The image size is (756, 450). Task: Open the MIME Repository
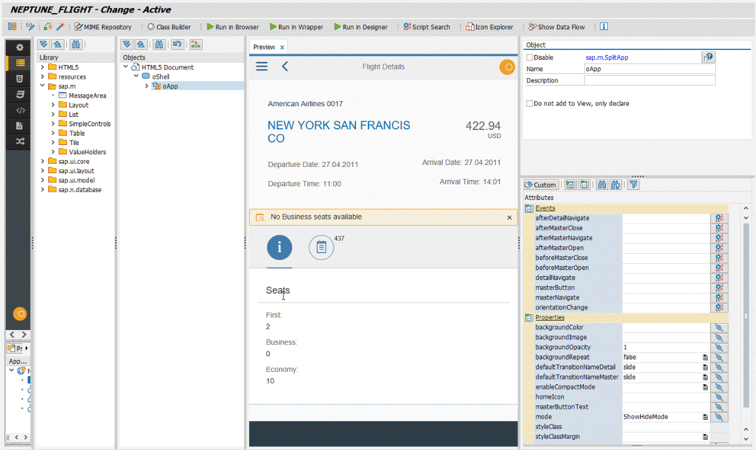[x=102, y=27]
